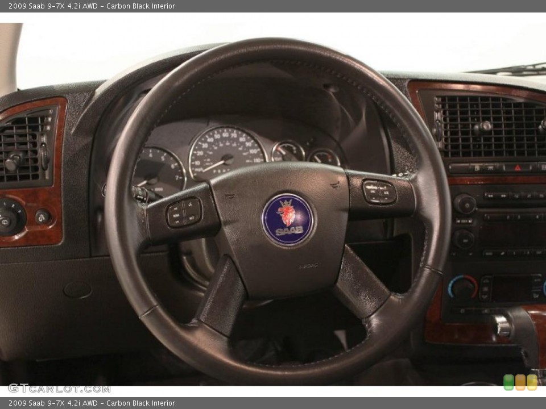Click the right steering wheel button cluster
This screenshot has width=546, height=409.
point(379,192)
